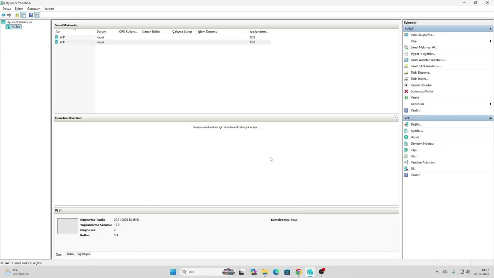Viewport: 494px width, 278px height.
Task: Click the blue question mark toolbar icon
Action: point(31,15)
